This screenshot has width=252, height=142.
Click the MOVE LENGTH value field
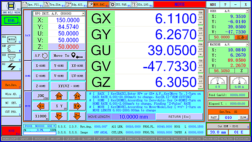[x=134, y=117]
